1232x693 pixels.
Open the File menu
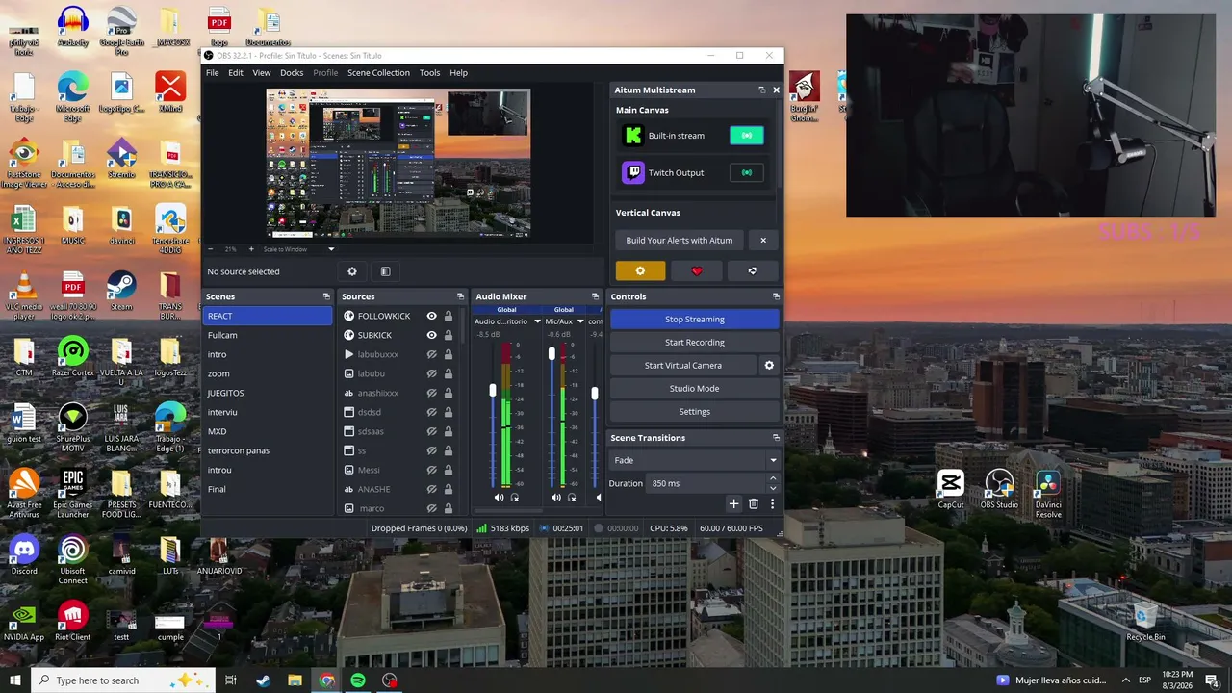click(212, 73)
